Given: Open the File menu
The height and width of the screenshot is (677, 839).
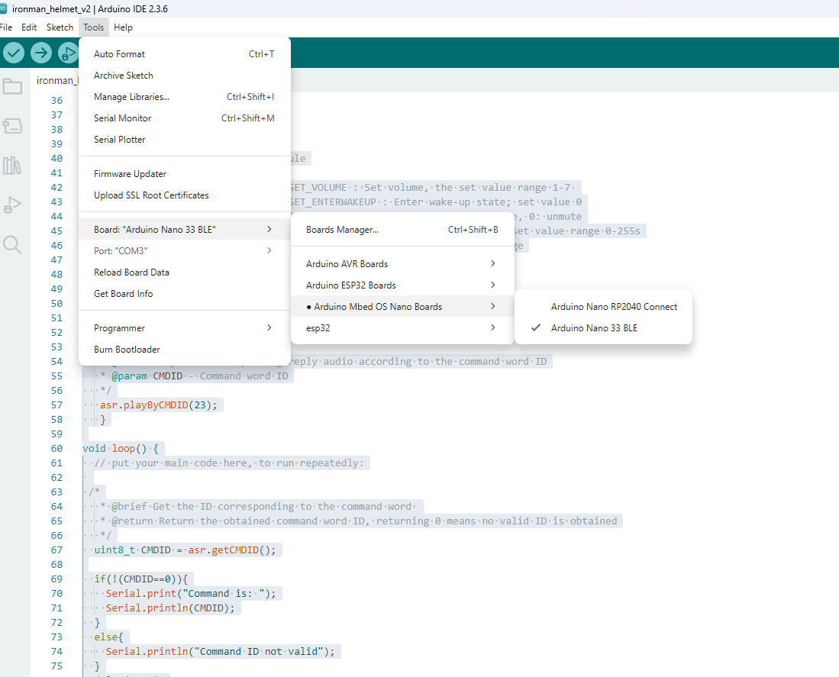Looking at the screenshot, I should (x=6, y=27).
